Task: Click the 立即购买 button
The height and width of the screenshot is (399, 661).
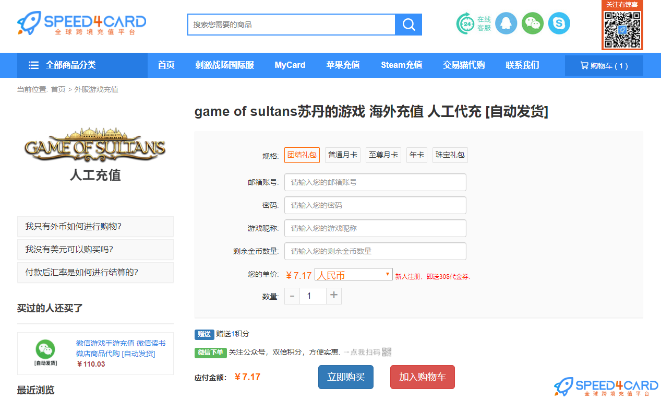Action: (346, 377)
